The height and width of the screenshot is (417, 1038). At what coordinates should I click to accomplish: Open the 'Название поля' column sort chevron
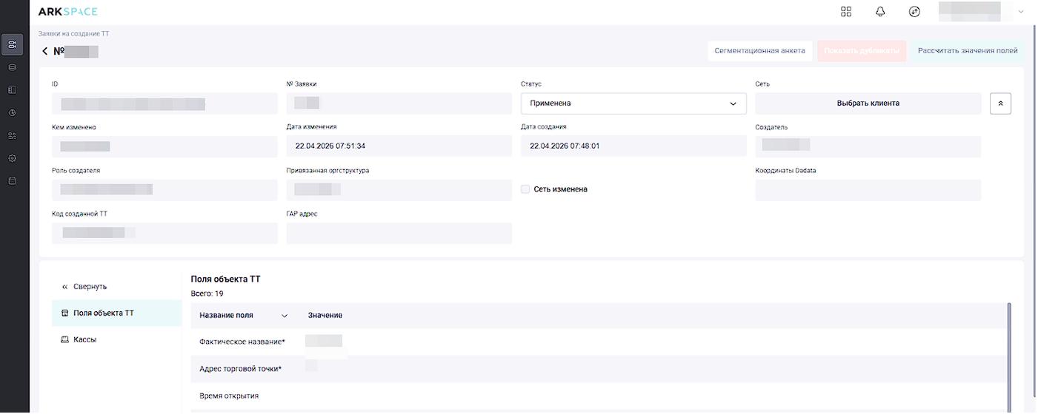click(285, 316)
